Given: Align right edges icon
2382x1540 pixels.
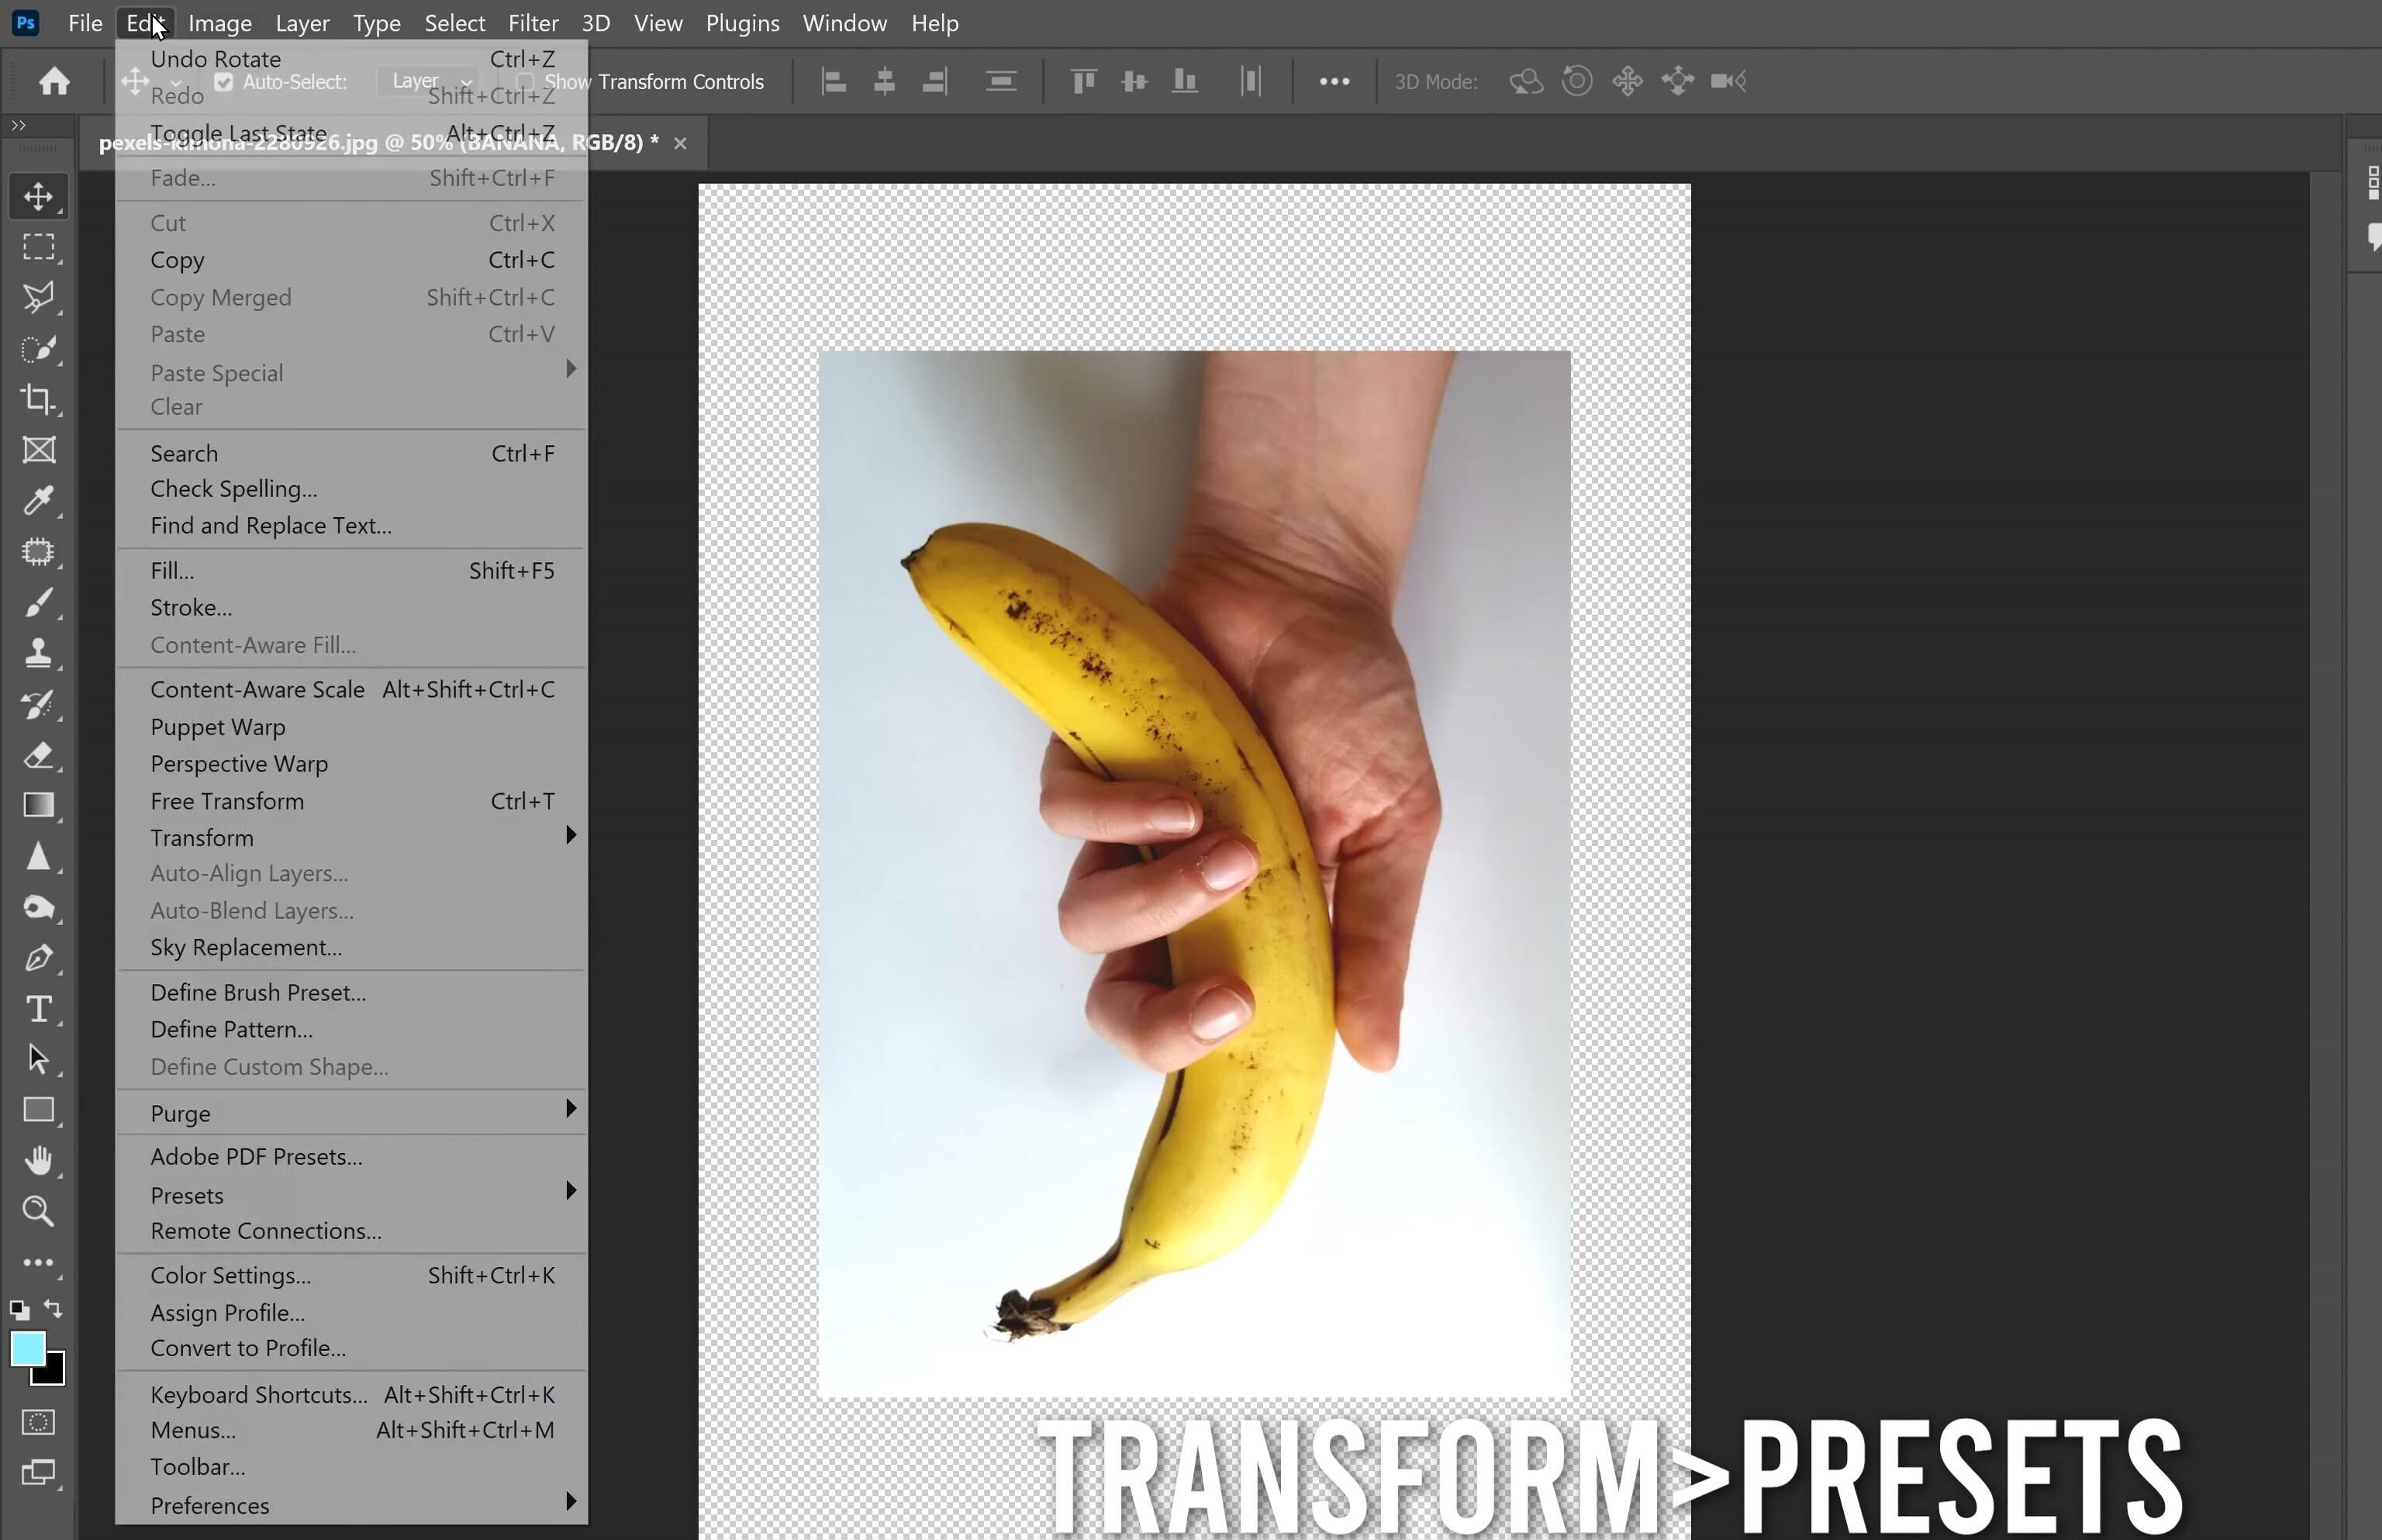Looking at the screenshot, I should coord(934,81).
